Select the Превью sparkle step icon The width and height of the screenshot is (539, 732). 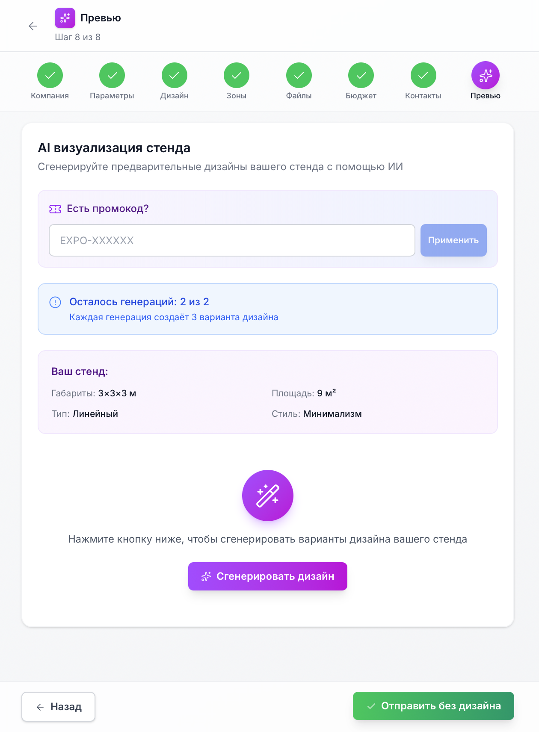click(x=486, y=75)
